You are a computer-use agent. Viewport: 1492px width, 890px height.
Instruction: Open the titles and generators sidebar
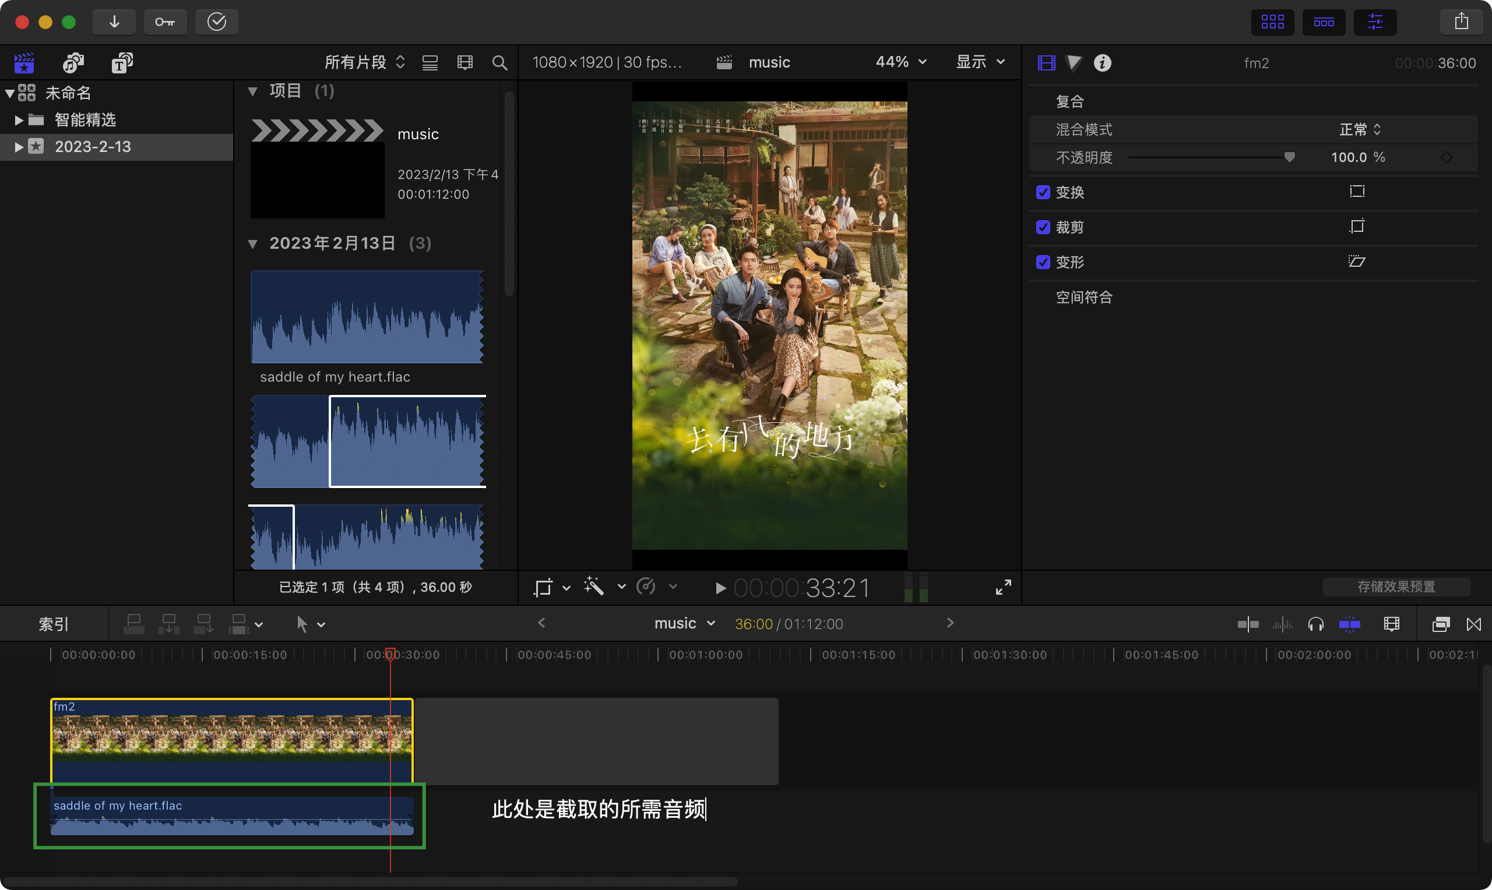click(x=122, y=62)
